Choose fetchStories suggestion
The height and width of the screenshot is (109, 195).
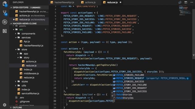tap(152, 95)
